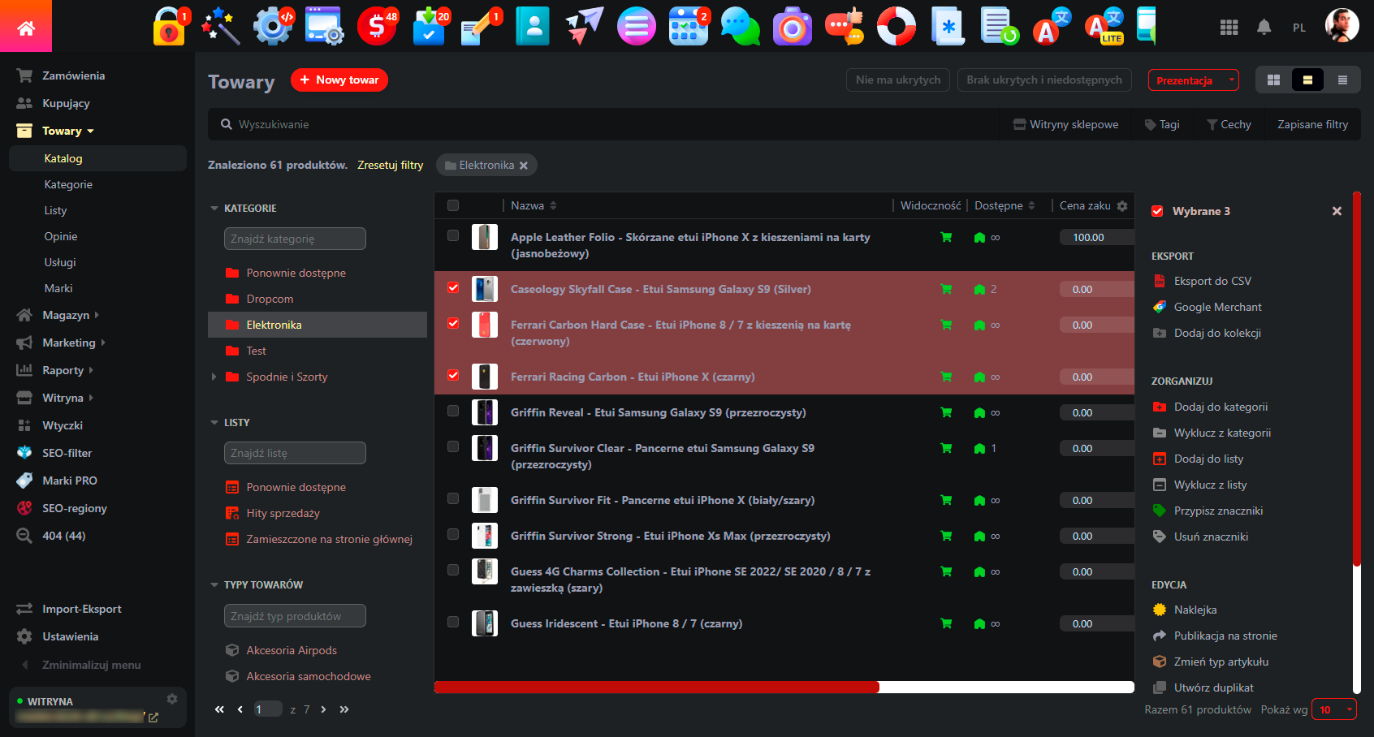Open the notifications bell icon

point(1264,28)
